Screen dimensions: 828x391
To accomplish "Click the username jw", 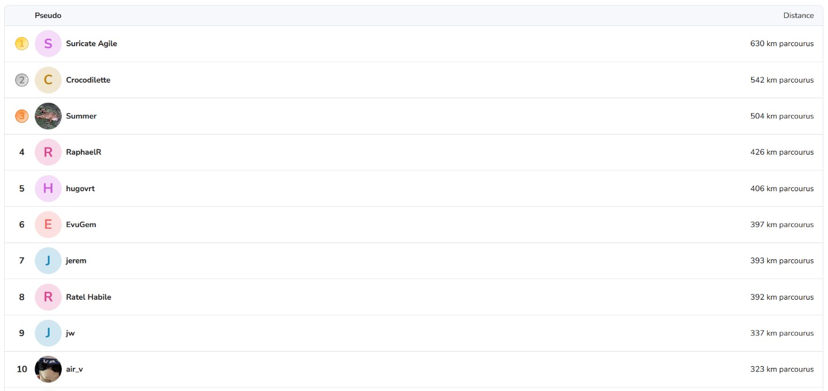I will click(x=71, y=333).
